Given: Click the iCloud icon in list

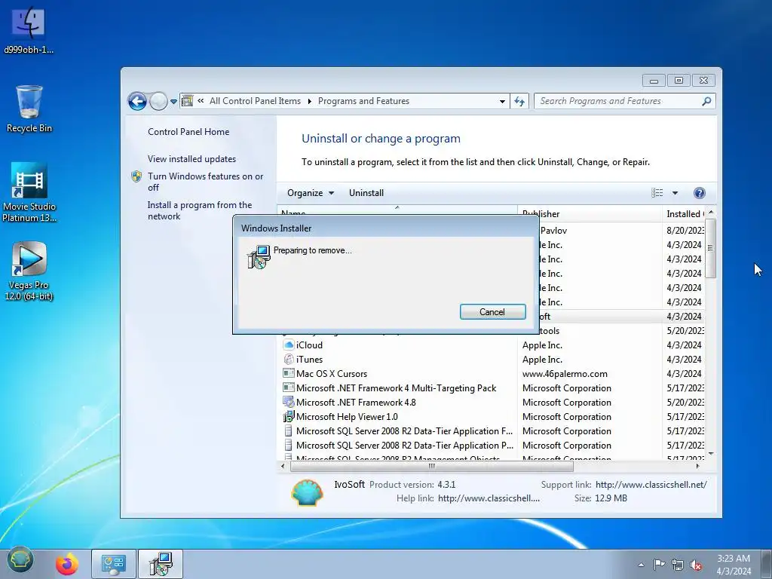Looking at the screenshot, I should click(x=289, y=345).
